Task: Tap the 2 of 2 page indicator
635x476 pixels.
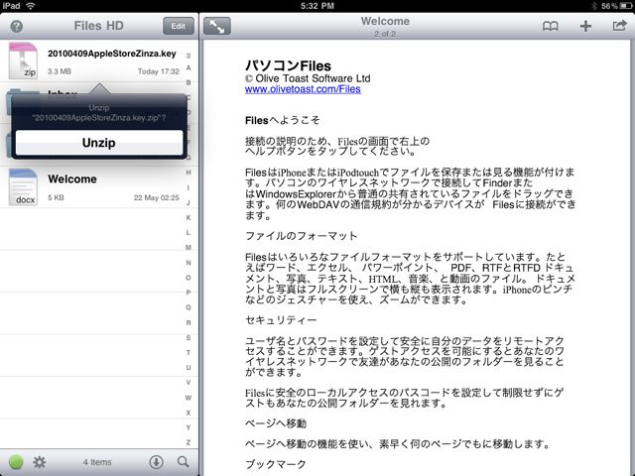Action: point(385,34)
